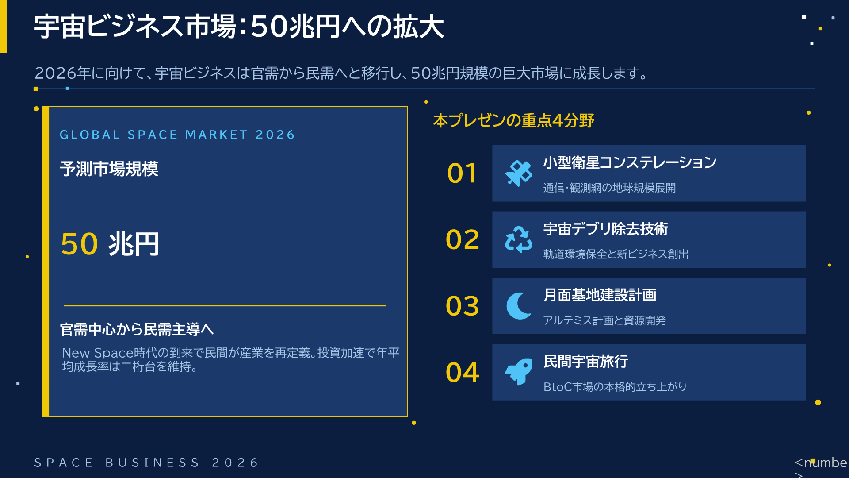
Task: Click the crescent moon icon
Action: pyautogui.click(x=518, y=306)
